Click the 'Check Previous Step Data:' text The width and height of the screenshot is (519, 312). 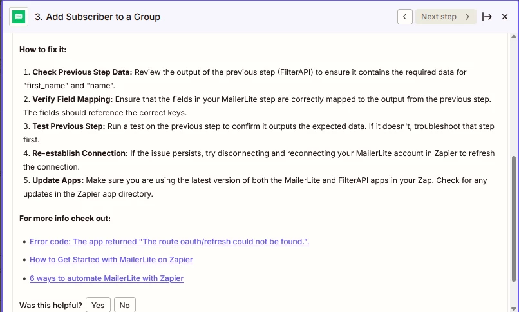pyautogui.click(x=82, y=72)
